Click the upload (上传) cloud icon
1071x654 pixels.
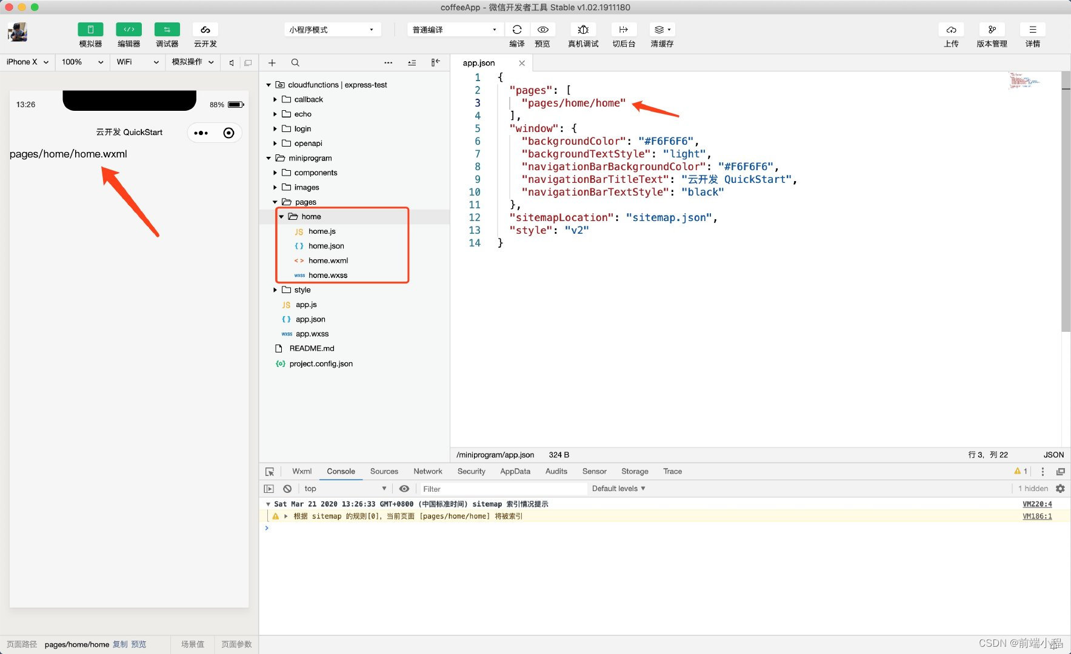(x=952, y=30)
